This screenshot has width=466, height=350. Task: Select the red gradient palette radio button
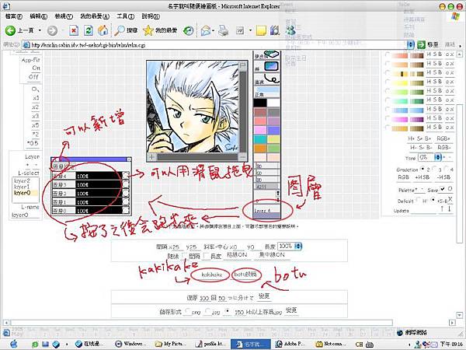(x=388, y=54)
